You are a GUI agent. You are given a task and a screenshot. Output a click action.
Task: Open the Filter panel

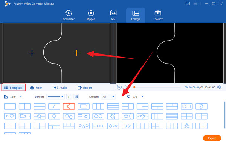[36, 88]
